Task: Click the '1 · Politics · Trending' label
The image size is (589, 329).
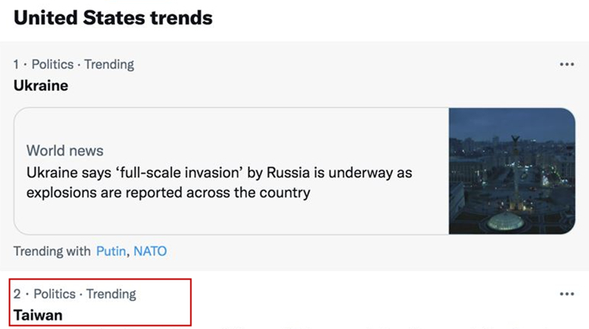Action: 74,64
